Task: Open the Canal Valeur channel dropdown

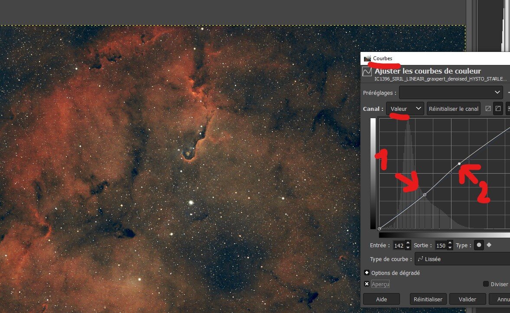Action: [x=405, y=109]
